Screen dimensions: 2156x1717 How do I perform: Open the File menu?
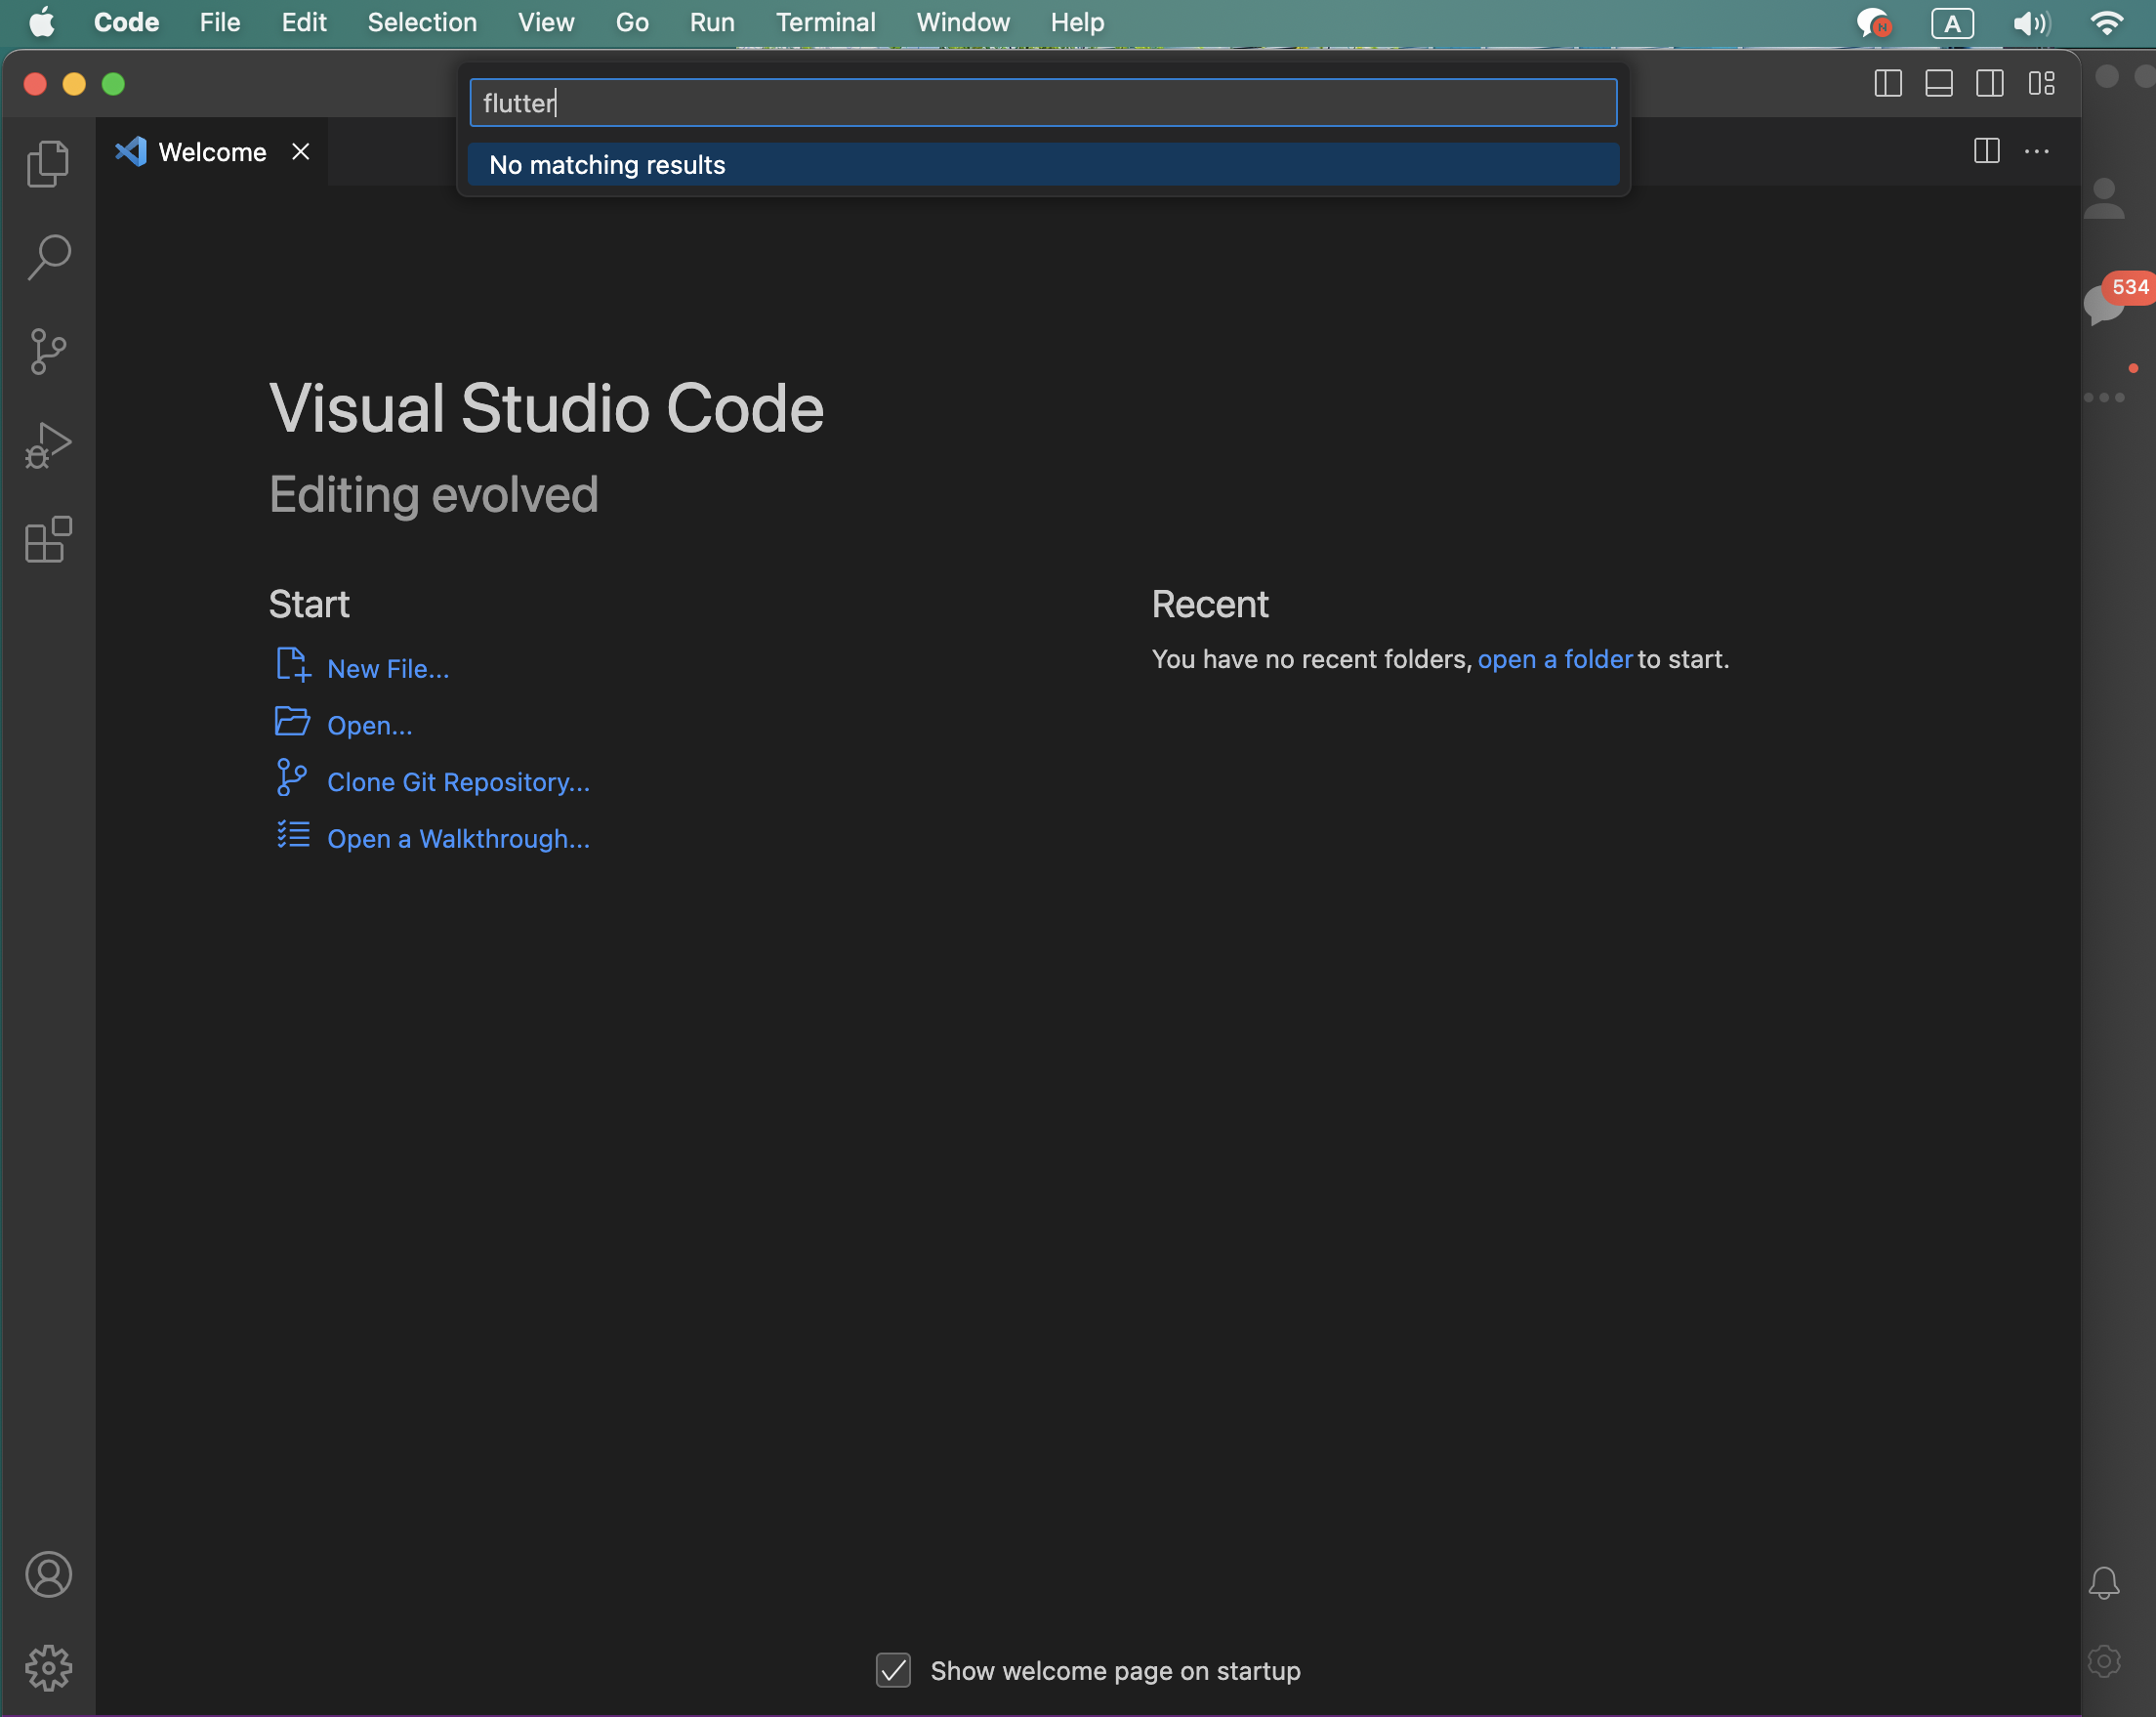pos(220,22)
